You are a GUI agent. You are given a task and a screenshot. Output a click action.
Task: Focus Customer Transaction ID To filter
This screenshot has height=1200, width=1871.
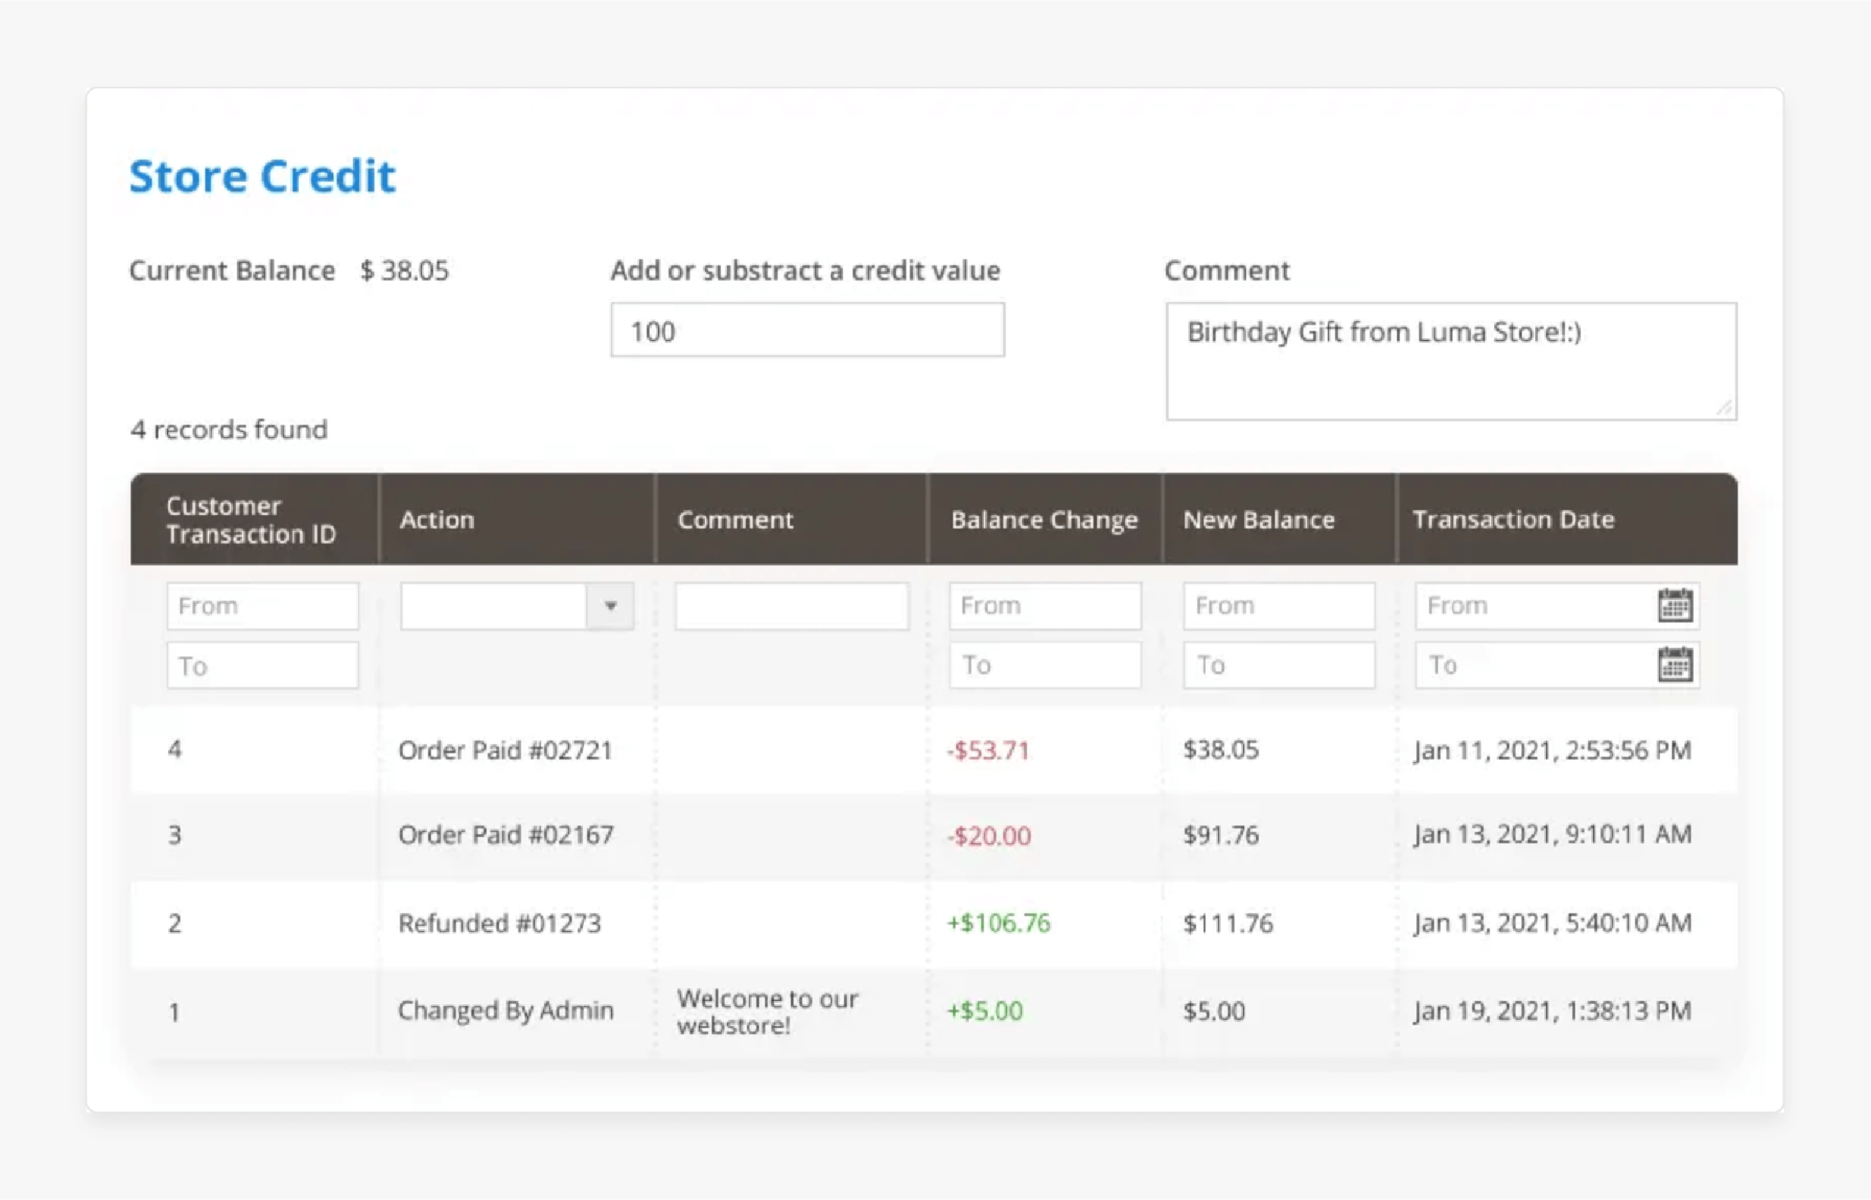tap(262, 665)
